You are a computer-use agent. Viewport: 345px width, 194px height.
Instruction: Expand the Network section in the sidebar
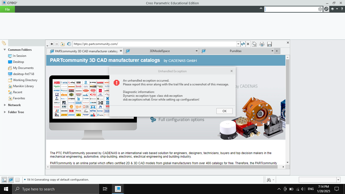pyautogui.click(x=5, y=105)
